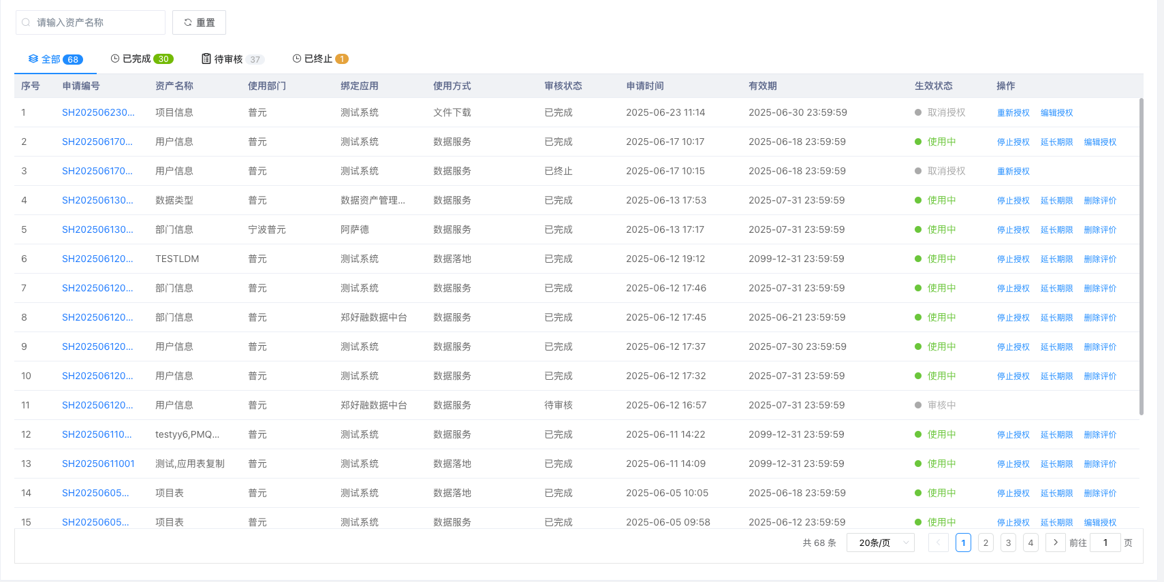This screenshot has height=582, width=1164.
Task: Click the jump-to-page number input box
Action: (1105, 543)
